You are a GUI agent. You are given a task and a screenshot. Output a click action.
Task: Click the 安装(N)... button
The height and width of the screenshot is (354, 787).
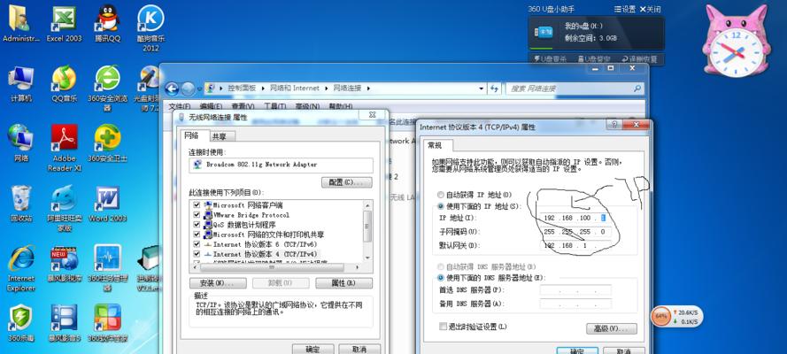coord(218,283)
